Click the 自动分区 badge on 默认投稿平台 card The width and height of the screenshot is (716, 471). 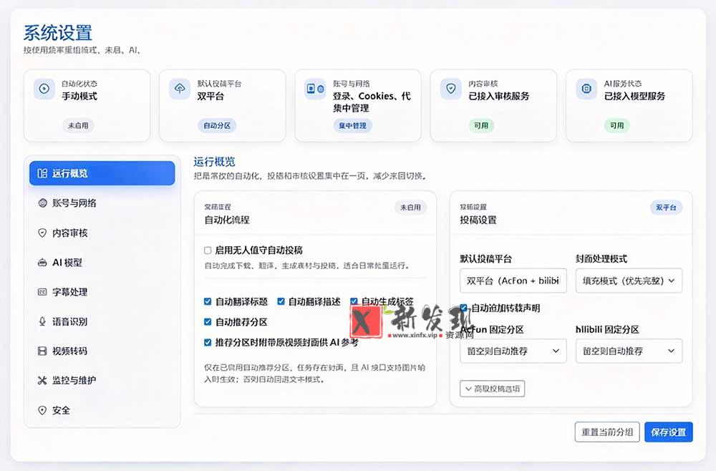click(x=217, y=125)
